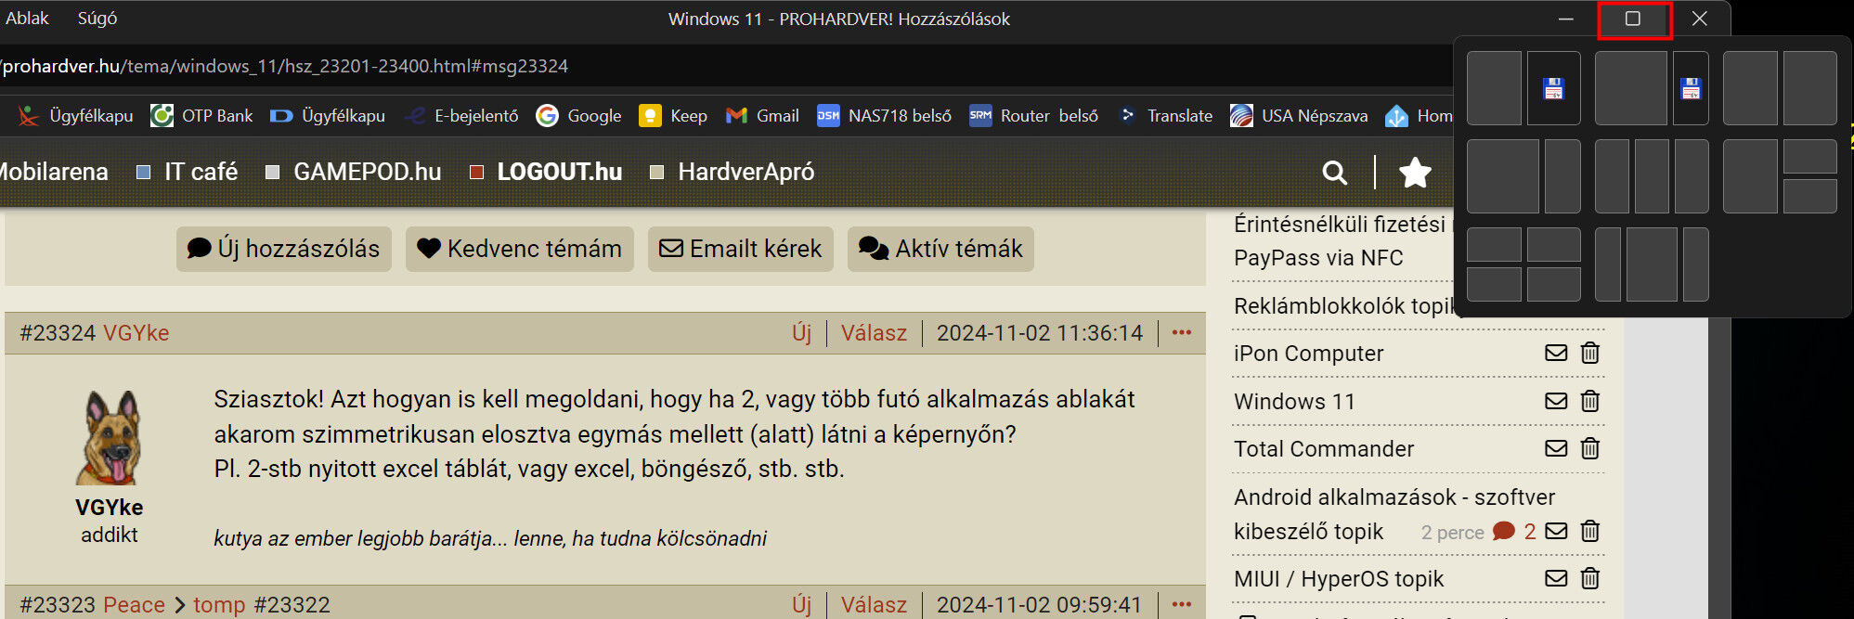Image resolution: width=1854 pixels, height=619 pixels.
Task: Click Új on post #23323
Action: click(x=802, y=605)
